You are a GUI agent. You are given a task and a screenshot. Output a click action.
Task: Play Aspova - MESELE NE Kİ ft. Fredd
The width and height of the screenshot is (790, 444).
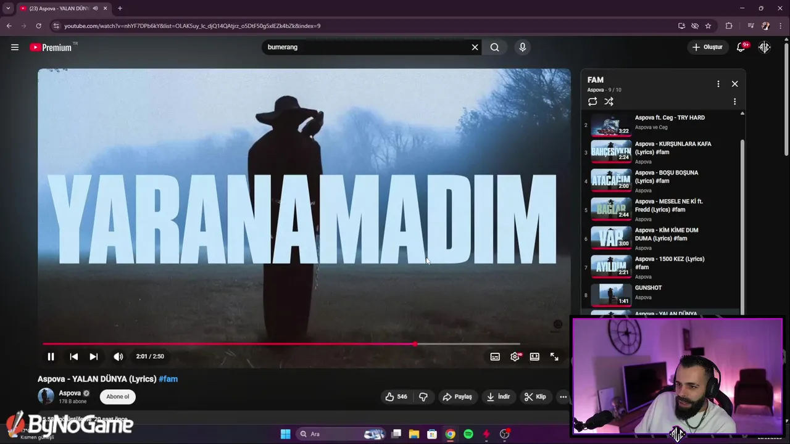[x=660, y=210]
